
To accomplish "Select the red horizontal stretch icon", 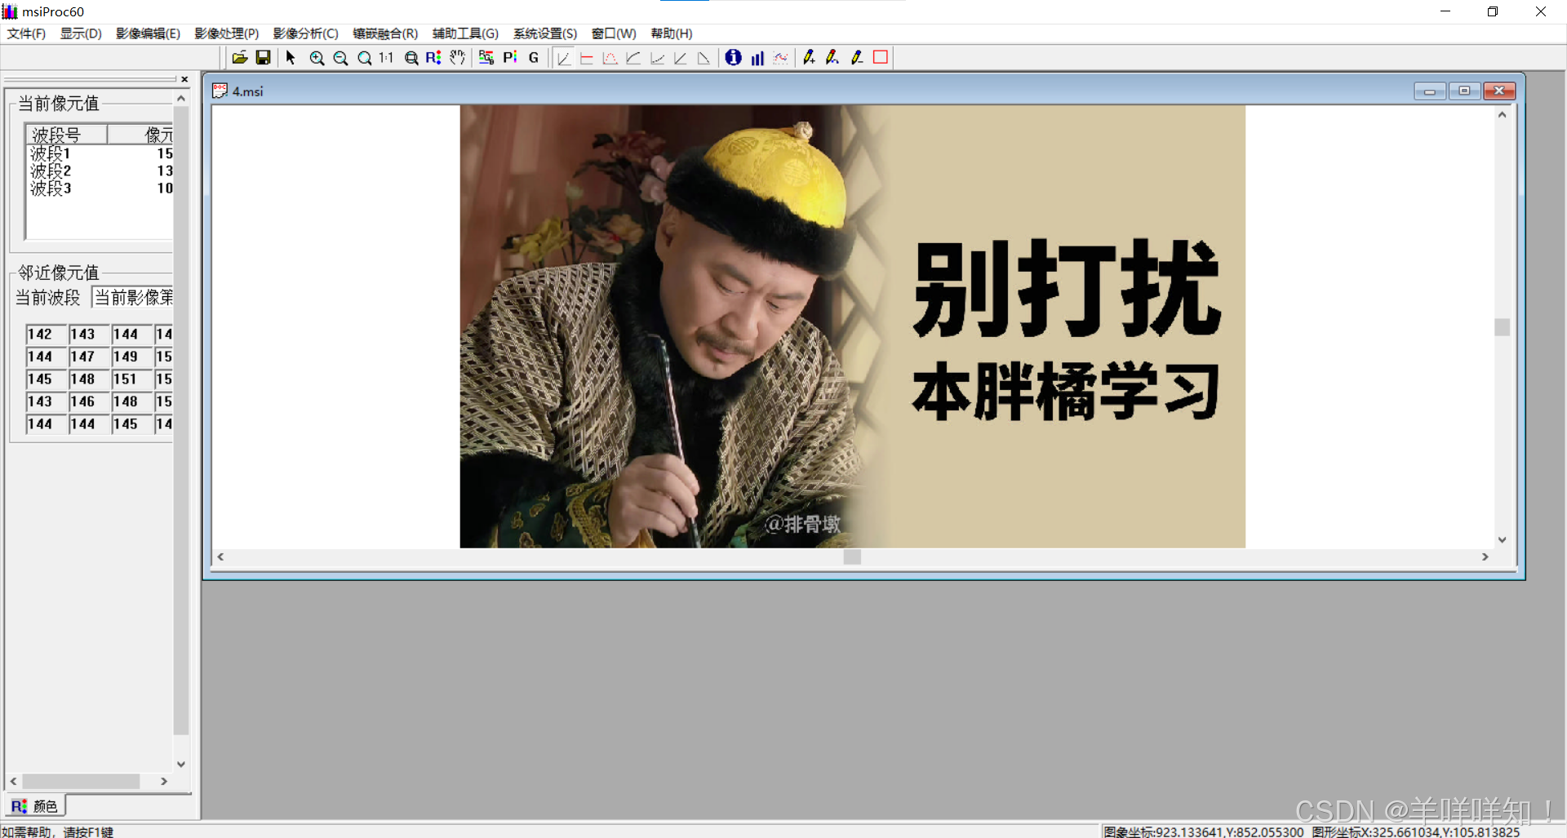I will tap(586, 58).
